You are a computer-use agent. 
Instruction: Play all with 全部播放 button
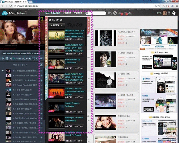(56, 25)
